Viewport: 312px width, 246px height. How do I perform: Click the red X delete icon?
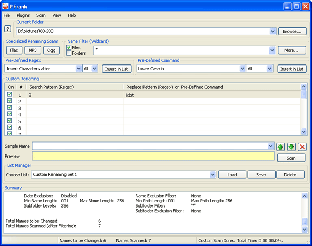(302, 146)
